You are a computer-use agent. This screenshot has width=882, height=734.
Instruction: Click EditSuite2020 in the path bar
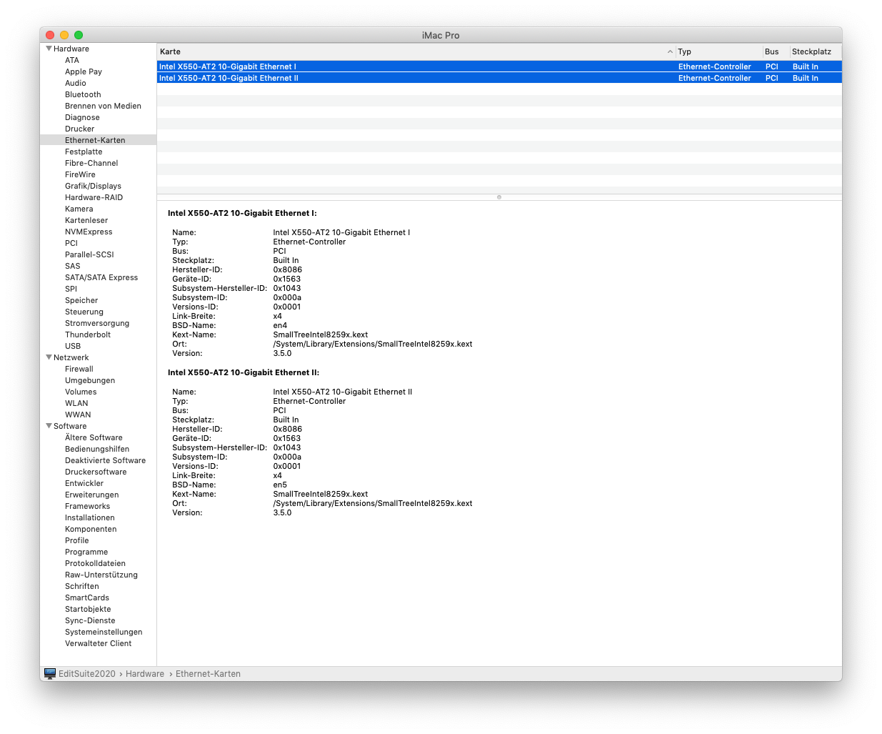click(x=86, y=673)
